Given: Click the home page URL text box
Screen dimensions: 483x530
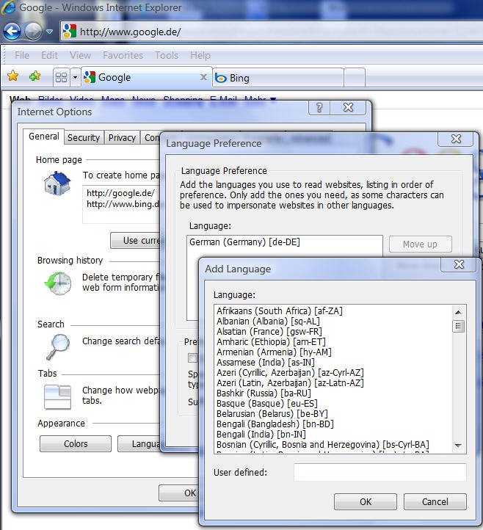Looking at the screenshot, I should tap(121, 204).
